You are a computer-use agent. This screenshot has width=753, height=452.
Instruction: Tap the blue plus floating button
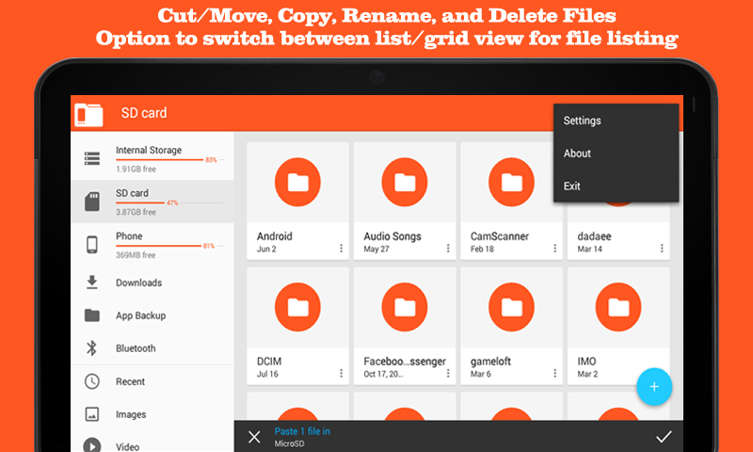pyautogui.click(x=654, y=386)
